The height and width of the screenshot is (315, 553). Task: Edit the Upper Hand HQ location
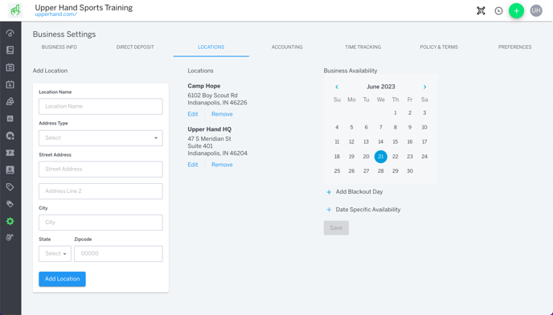(193, 165)
